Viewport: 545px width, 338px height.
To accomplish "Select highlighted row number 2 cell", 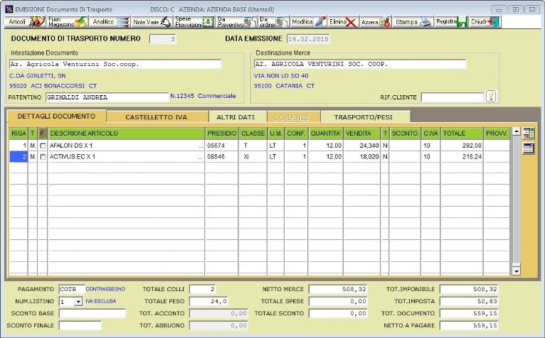I will tap(18, 157).
